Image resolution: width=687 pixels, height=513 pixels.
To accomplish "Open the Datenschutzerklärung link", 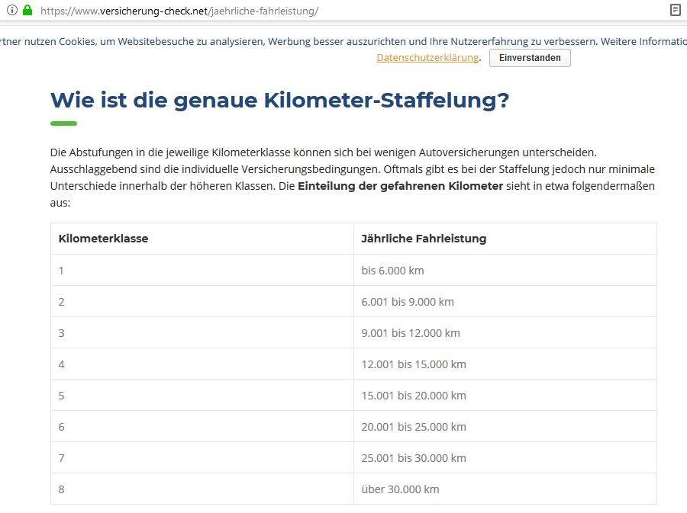I will point(427,57).
